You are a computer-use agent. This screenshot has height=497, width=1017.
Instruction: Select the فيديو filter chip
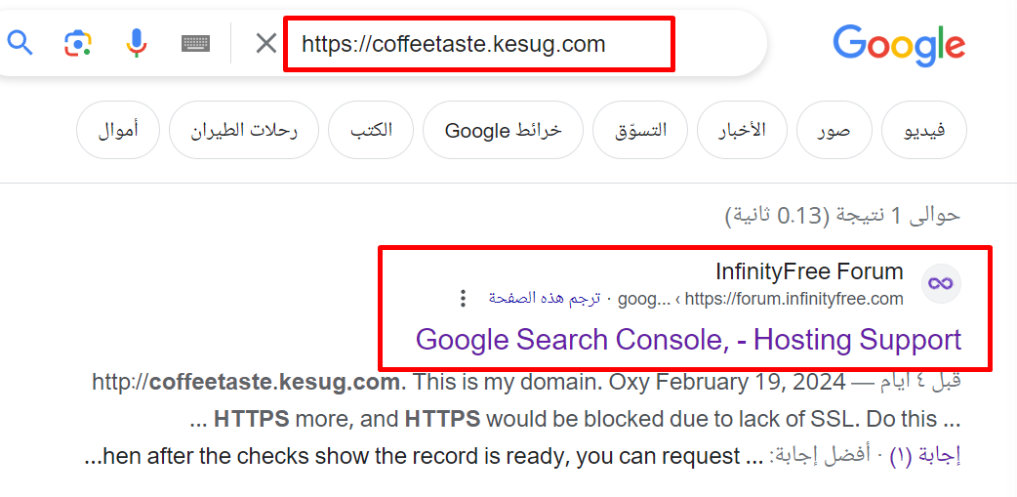click(x=924, y=130)
